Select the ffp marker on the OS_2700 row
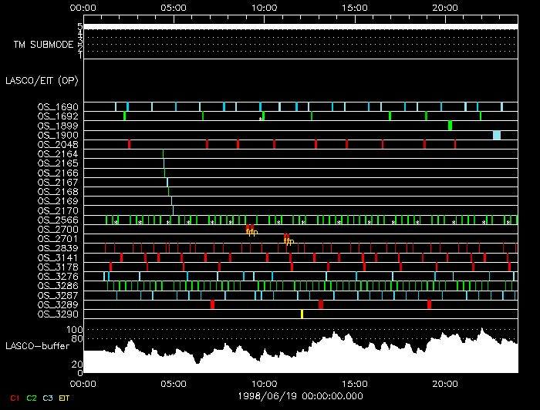This screenshot has width=540, height=410. 251,230
